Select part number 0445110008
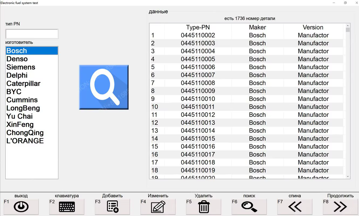This screenshot has width=359, height=216. (198, 83)
